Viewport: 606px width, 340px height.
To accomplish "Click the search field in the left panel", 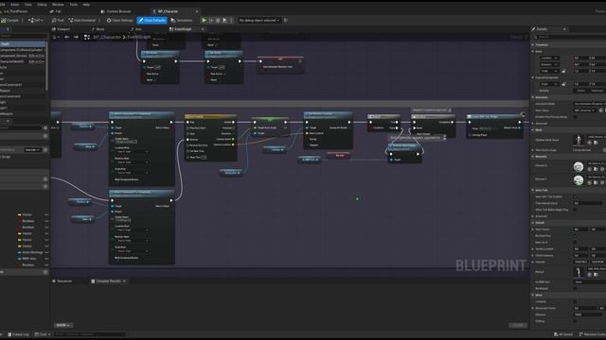I will click(23, 36).
